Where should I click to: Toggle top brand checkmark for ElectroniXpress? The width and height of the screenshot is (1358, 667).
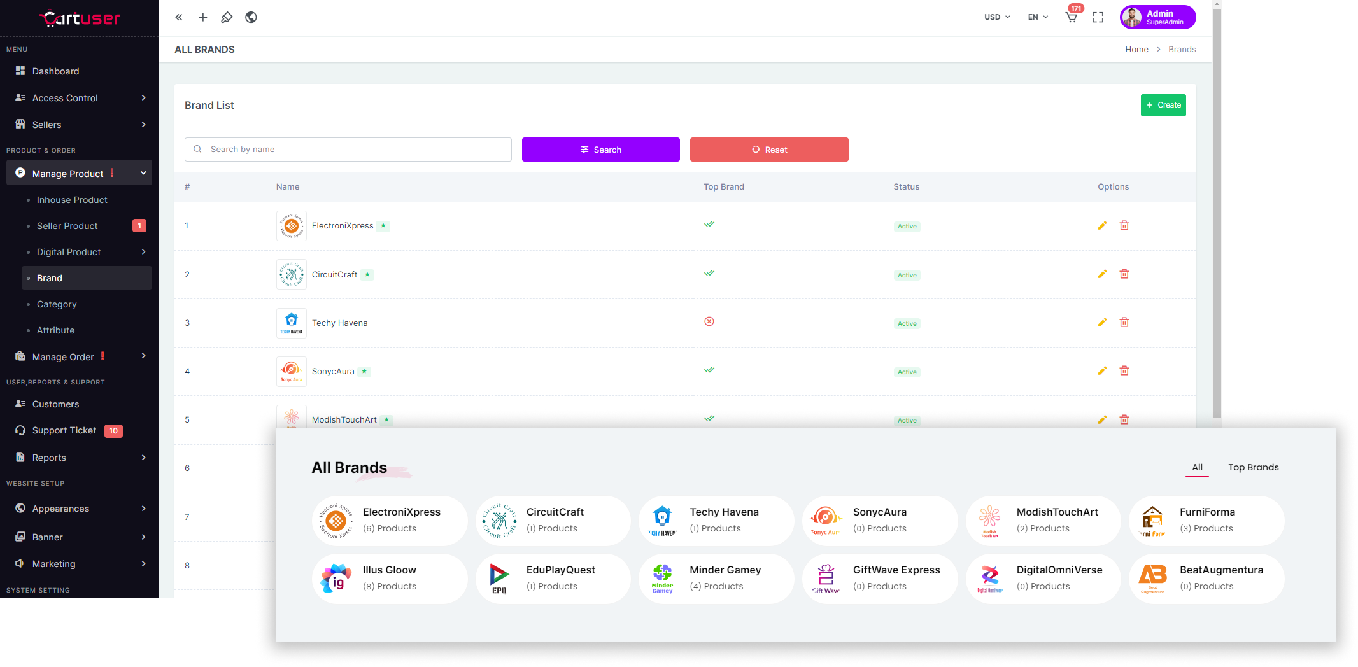click(709, 225)
